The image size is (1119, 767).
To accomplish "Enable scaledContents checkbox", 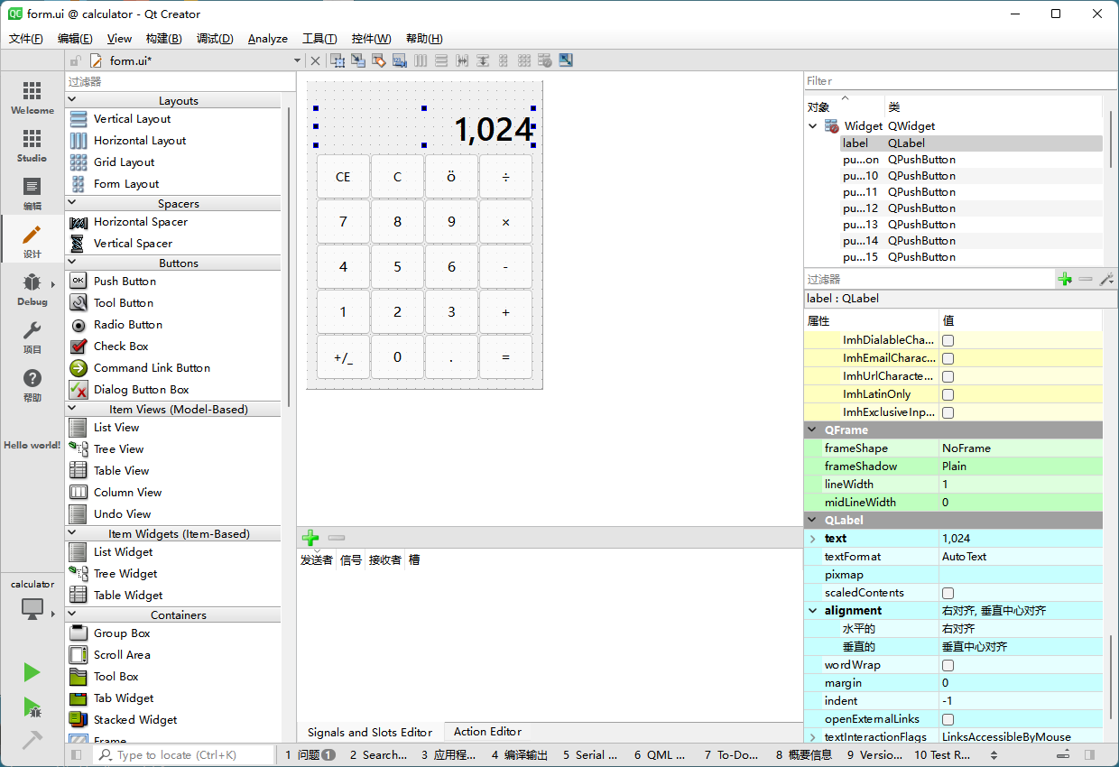I will coord(948,593).
